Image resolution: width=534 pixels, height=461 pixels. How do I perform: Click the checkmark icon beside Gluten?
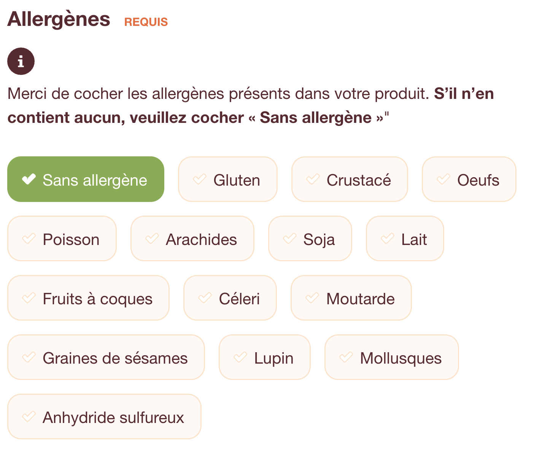pyautogui.click(x=200, y=179)
